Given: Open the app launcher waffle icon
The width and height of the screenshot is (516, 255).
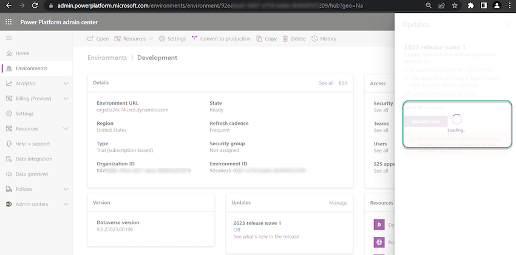Looking at the screenshot, I should (x=9, y=22).
